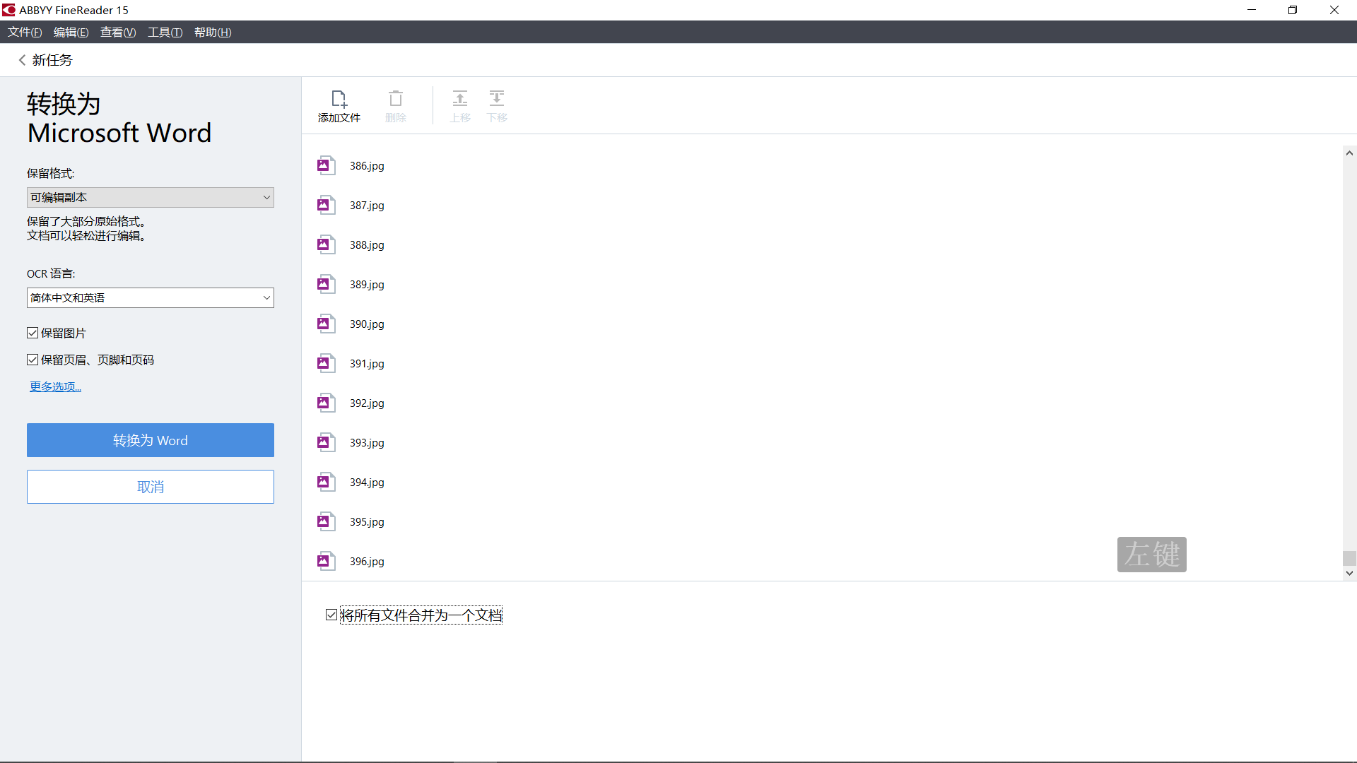The width and height of the screenshot is (1357, 763).
Task: Click the image icon for 393.jpg
Action: pos(326,442)
